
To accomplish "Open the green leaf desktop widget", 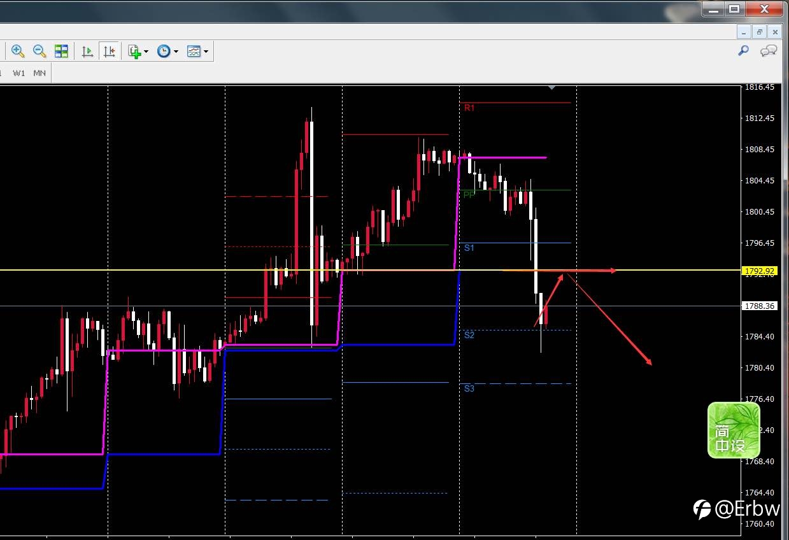I will (x=734, y=430).
